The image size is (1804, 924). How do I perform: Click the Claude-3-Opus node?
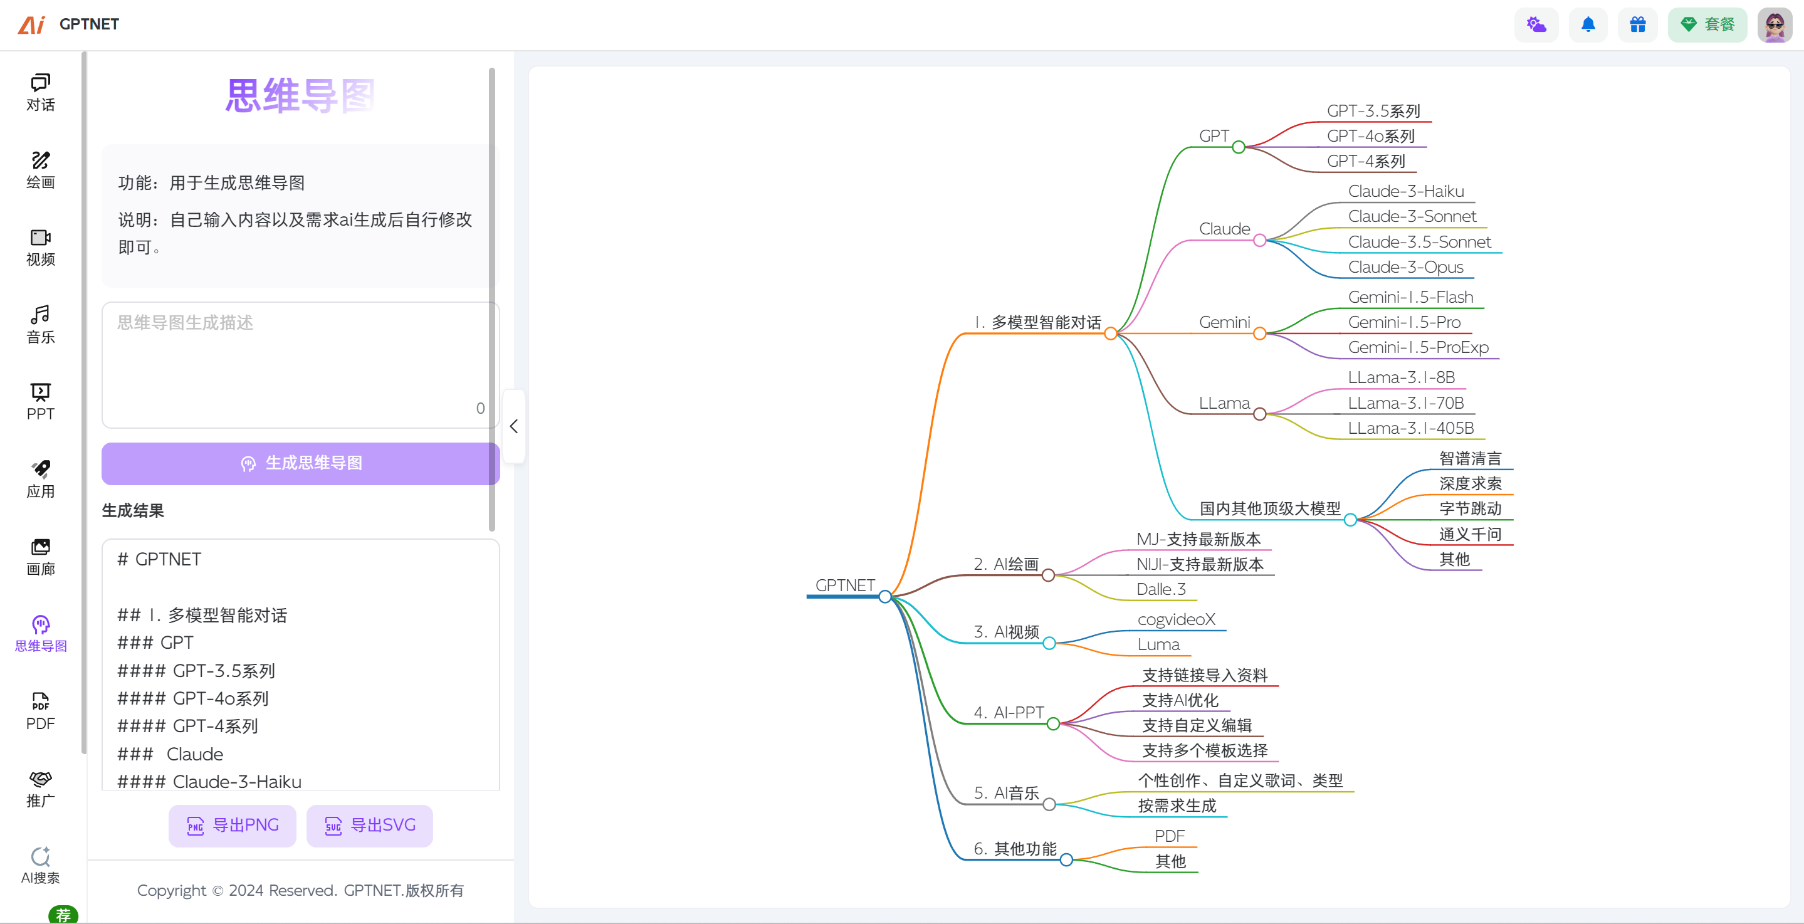click(x=1405, y=267)
